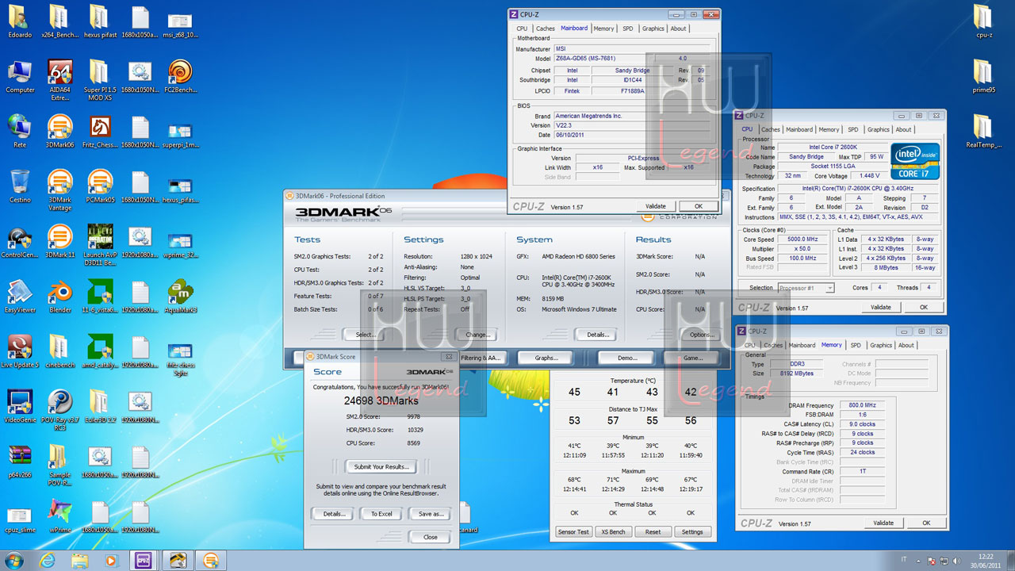Click Reset in the temperature window
Image resolution: width=1015 pixels, height=571 pixels.
tap(653, 532)
